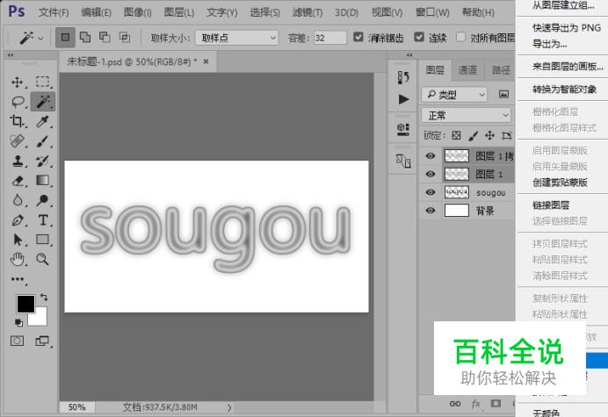Hide the 背景 layer

pos(431,211)
